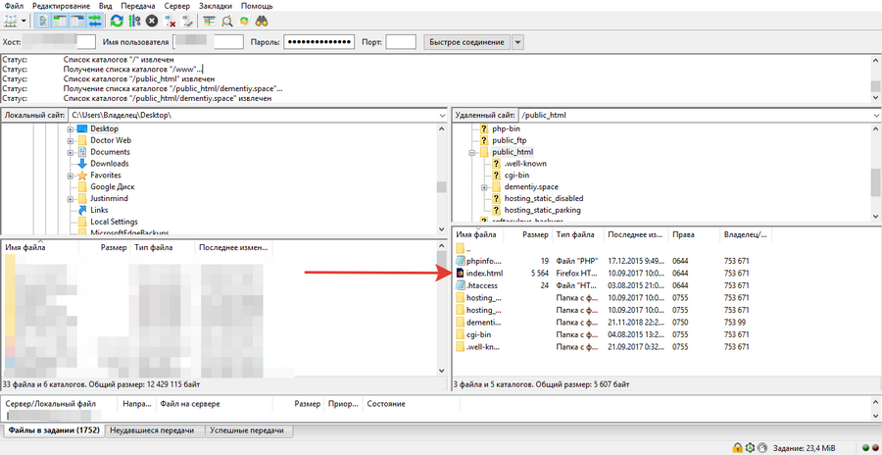The height and width of the screenshot is (455, 882).
Task: Enable synchronized browsing icon
Action: pos(244,20)
